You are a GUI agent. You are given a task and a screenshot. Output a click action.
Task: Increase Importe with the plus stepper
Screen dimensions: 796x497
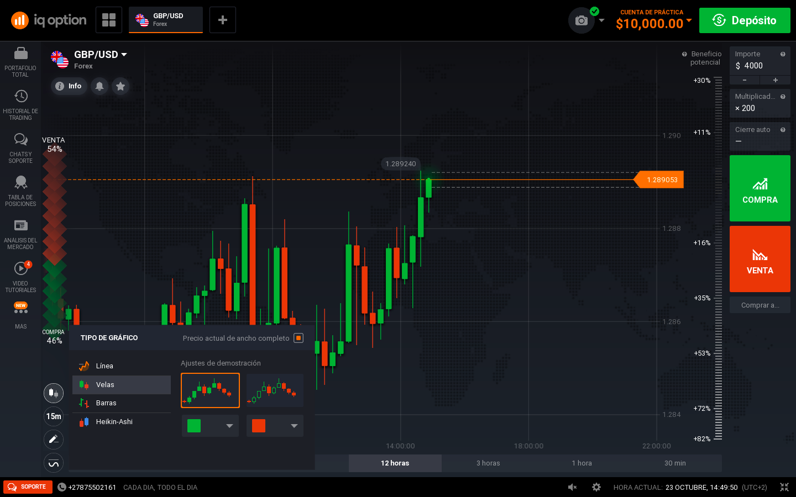775,80
